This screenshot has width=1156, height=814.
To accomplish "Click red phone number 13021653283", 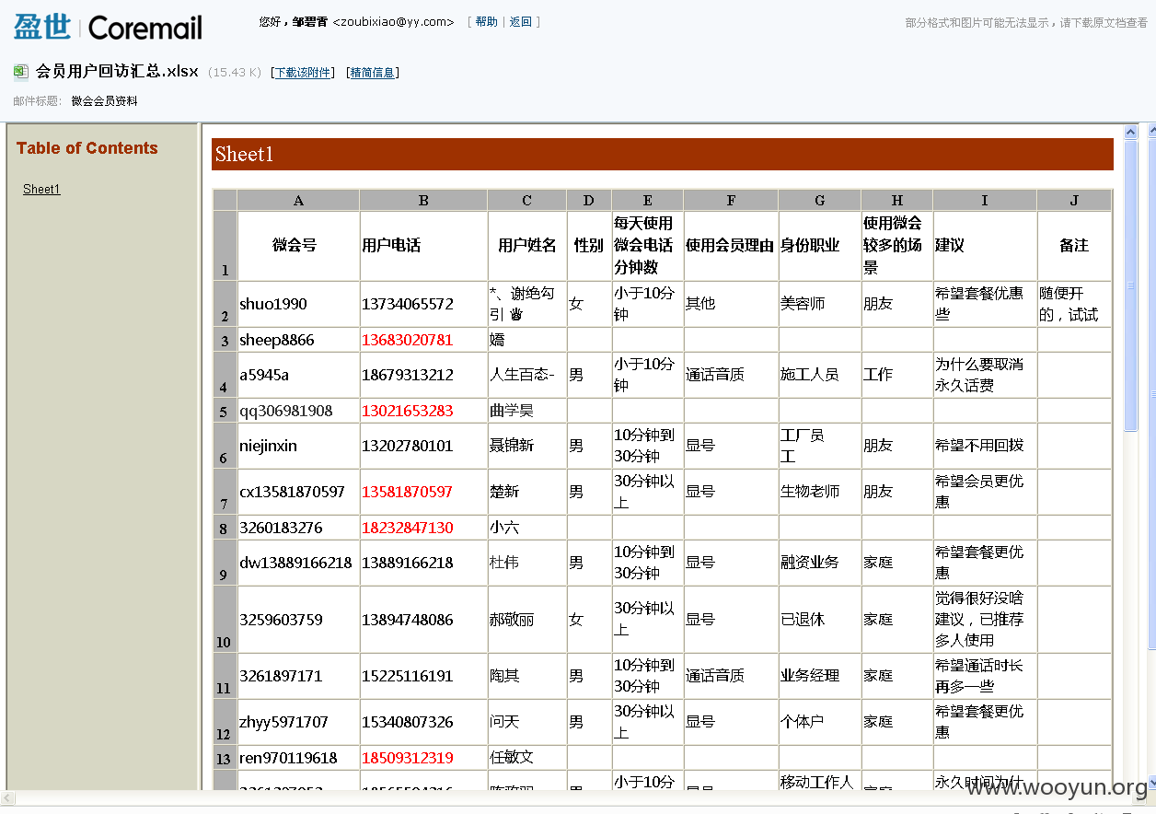I will pos(423,411).
